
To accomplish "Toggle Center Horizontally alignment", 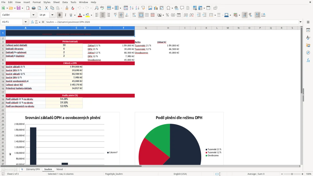I will 103,15.
